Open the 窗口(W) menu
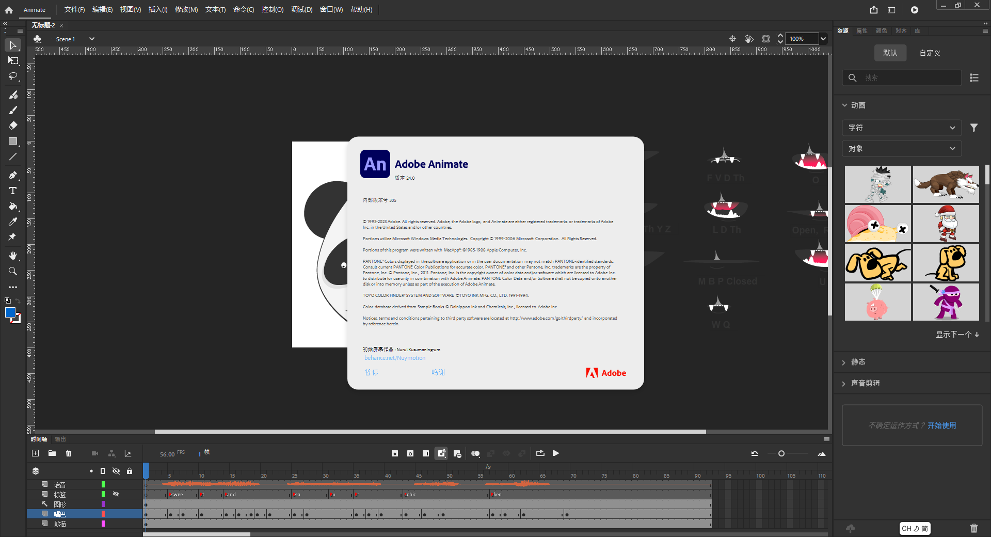The image size is (991, 537). click(x=331, y=10)
